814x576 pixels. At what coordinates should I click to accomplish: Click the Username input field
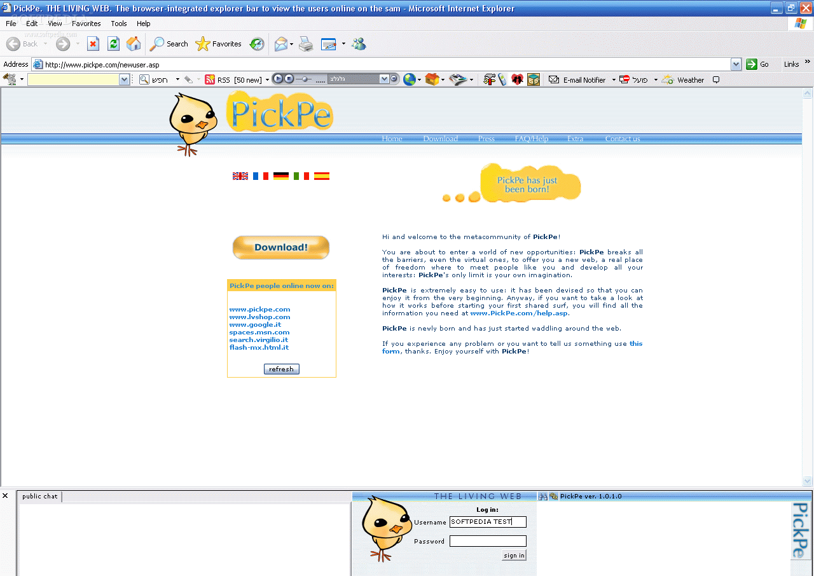[x=488, y=522]
